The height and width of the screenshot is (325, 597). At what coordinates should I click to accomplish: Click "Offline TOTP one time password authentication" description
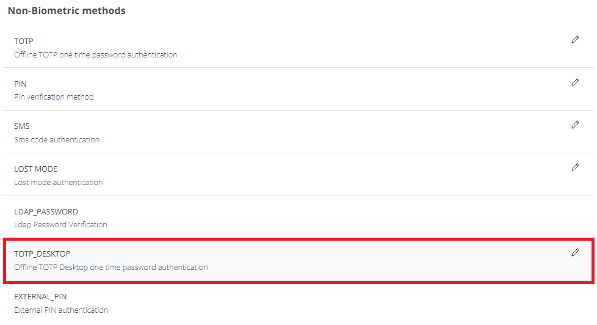pyautogui.click(x=96, y=55)
